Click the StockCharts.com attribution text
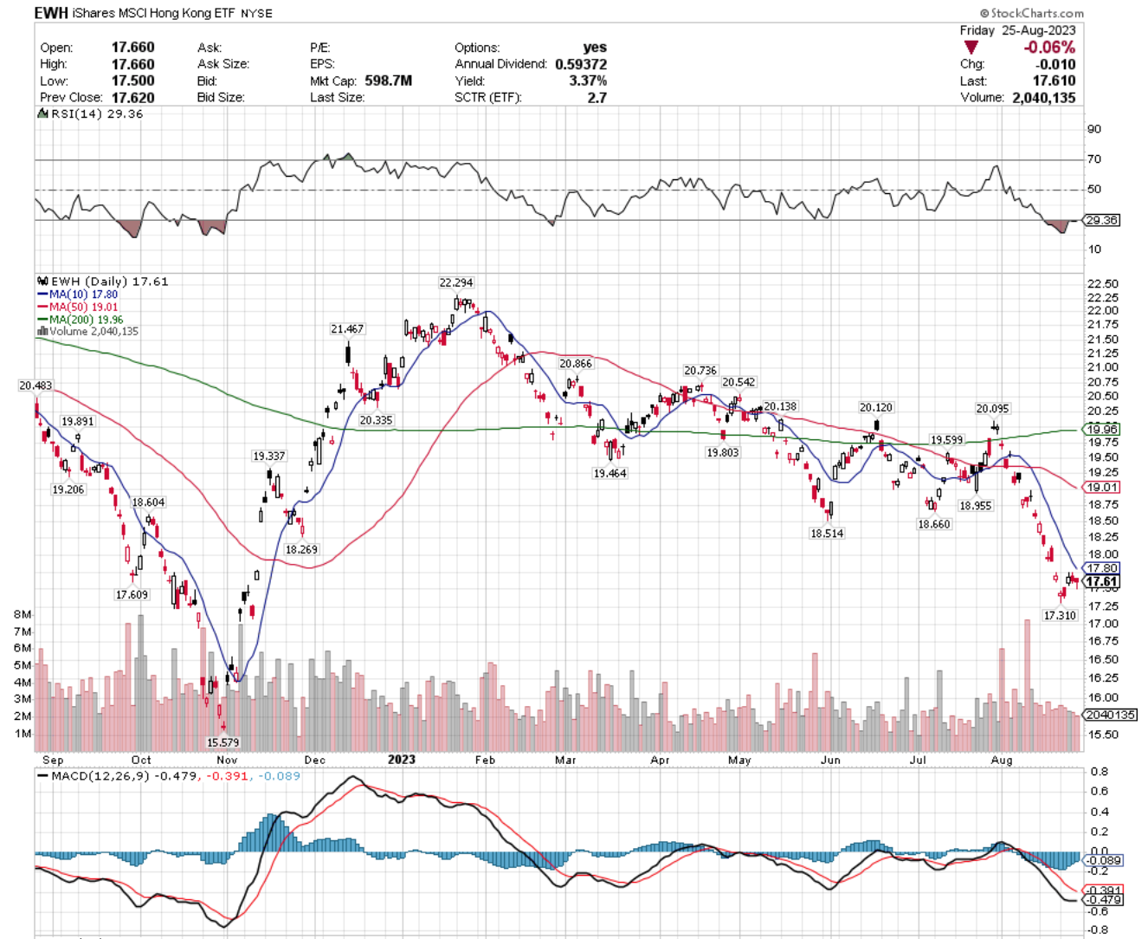 click(1031, 13)
